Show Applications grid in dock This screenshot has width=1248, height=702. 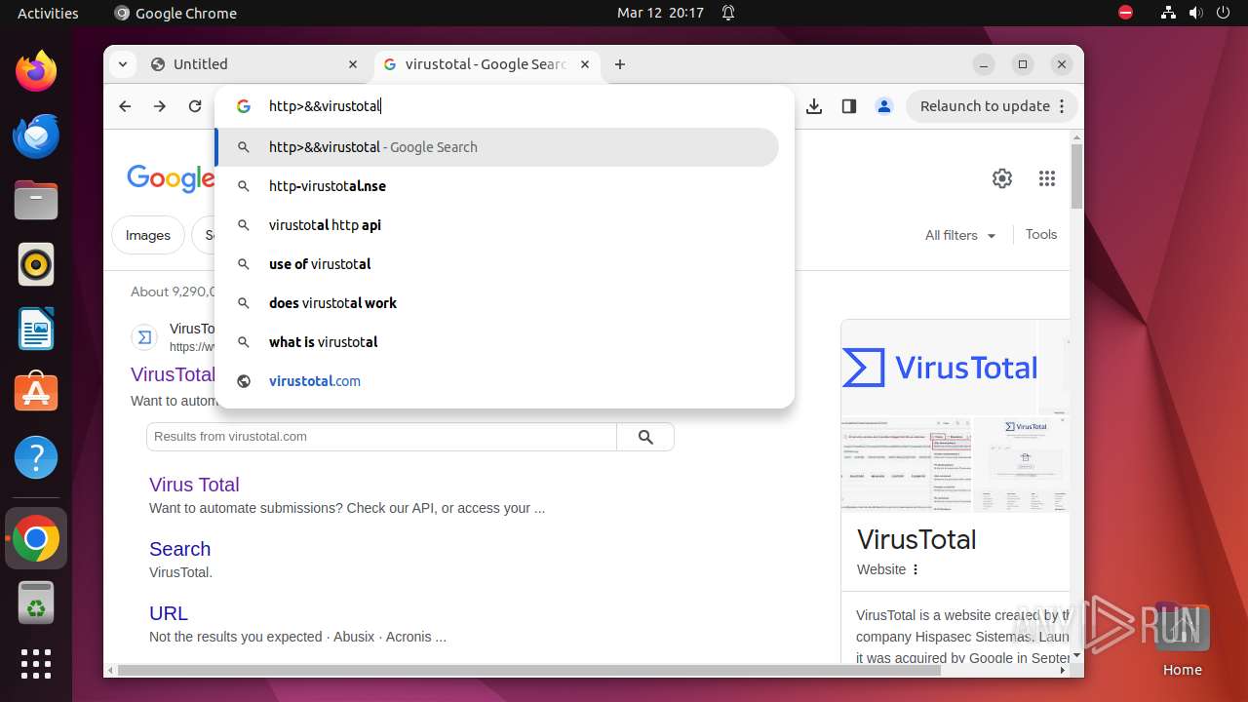[36, 664]
